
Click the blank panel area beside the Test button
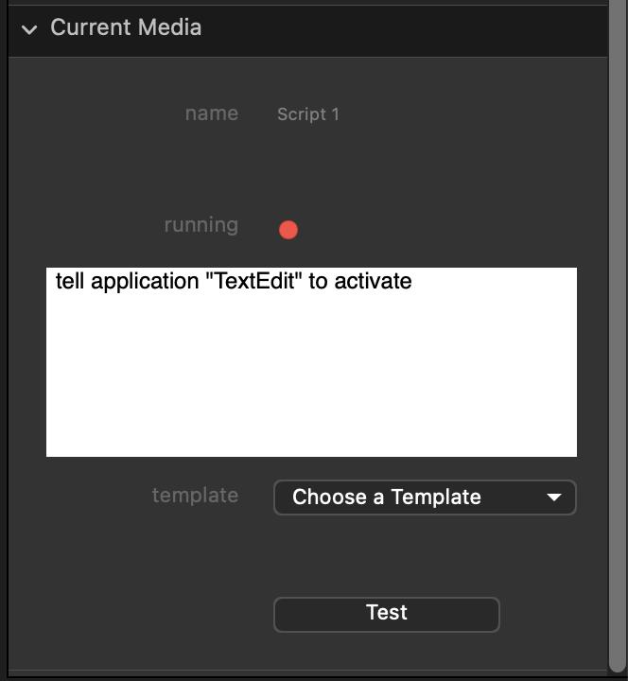(x=142, y=615)
